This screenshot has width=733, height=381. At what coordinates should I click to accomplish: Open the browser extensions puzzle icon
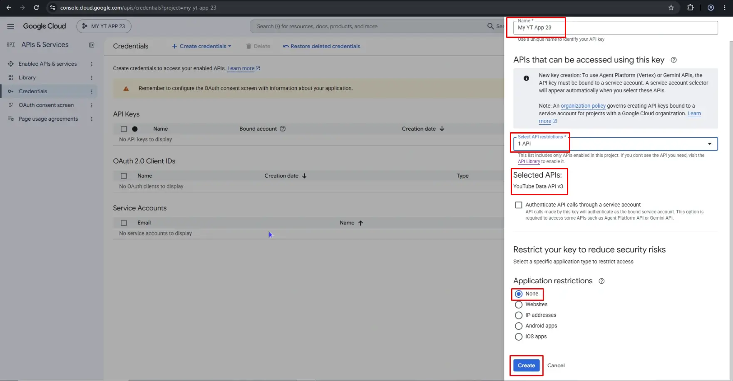pyautogui.click(x=691, y=7)
